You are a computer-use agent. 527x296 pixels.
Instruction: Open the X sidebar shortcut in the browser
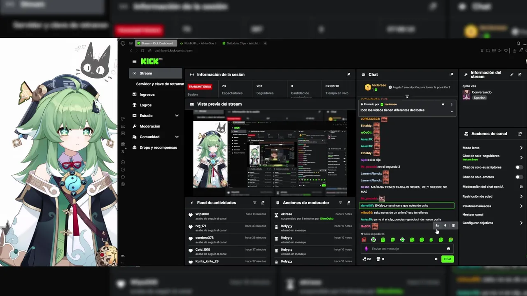(123, 151)
